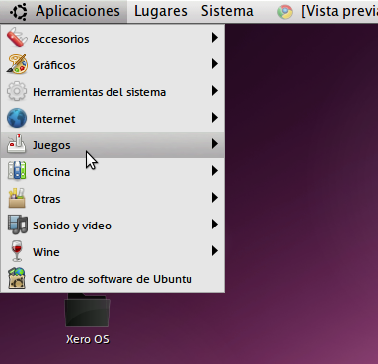Choose the Accesorios menu entry
Screen dimensions: 378x364
[113, 38]
